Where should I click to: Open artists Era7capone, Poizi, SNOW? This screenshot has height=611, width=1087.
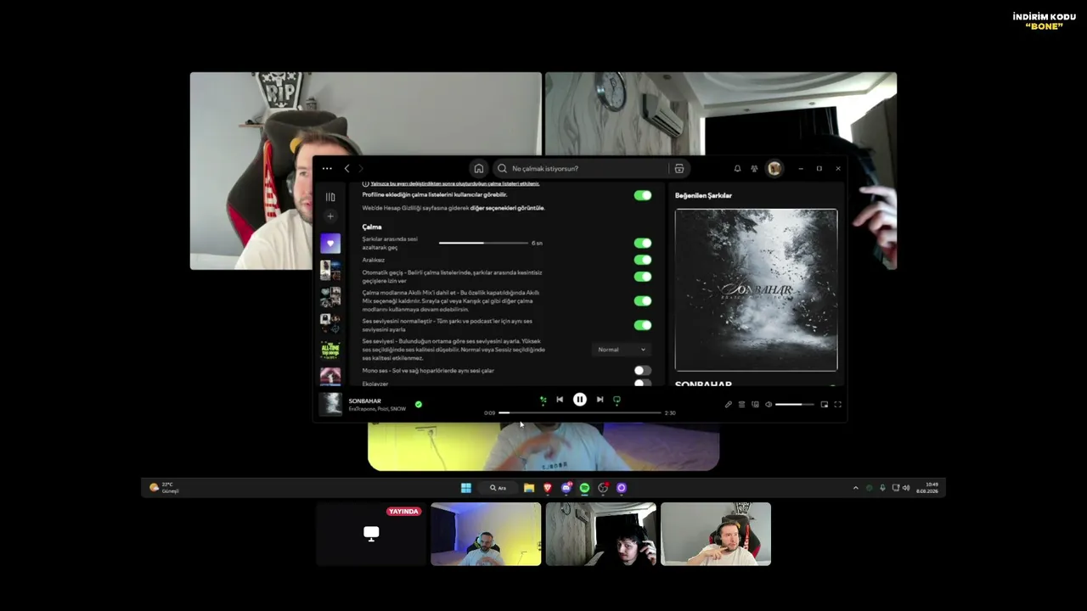point(377,409)
